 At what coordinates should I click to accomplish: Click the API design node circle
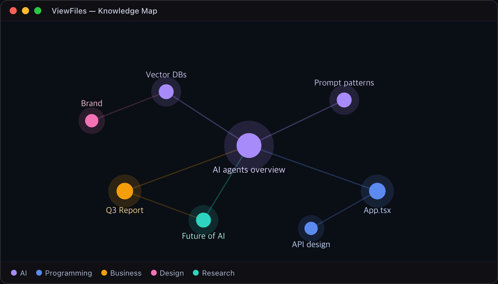311,228
